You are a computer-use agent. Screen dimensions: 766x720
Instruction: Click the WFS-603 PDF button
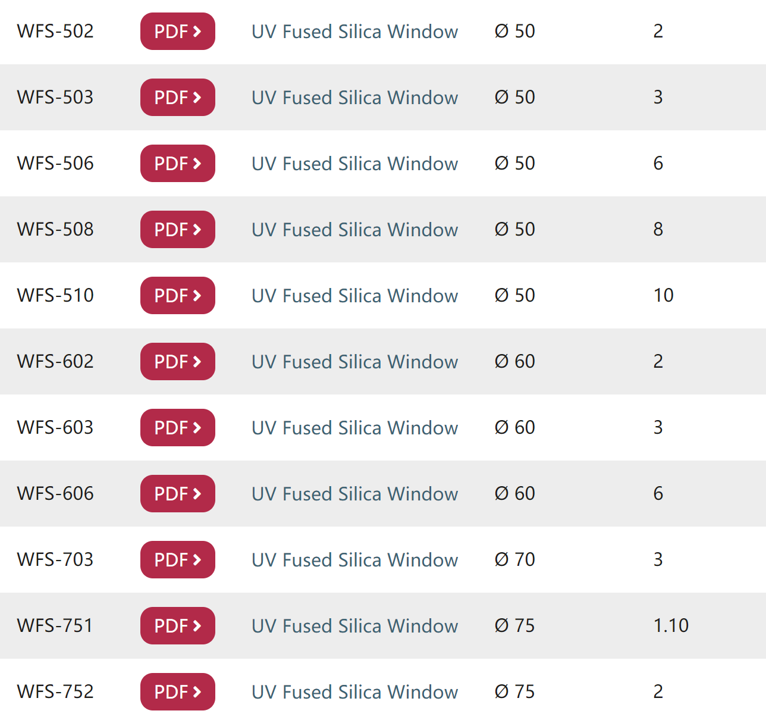point(177,428)
